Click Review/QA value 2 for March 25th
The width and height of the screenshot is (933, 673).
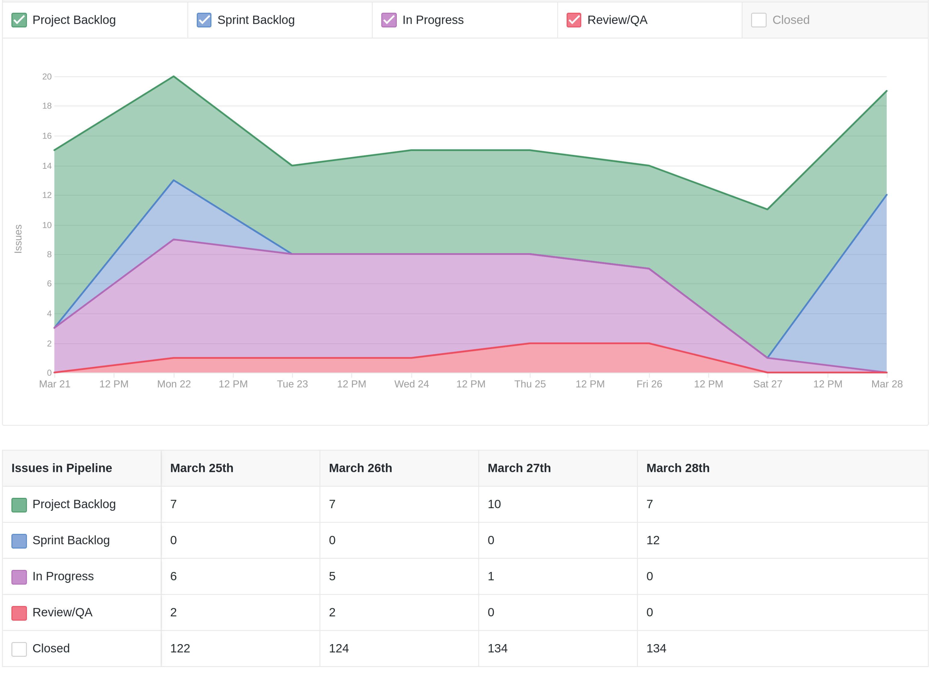click(174, 612)
